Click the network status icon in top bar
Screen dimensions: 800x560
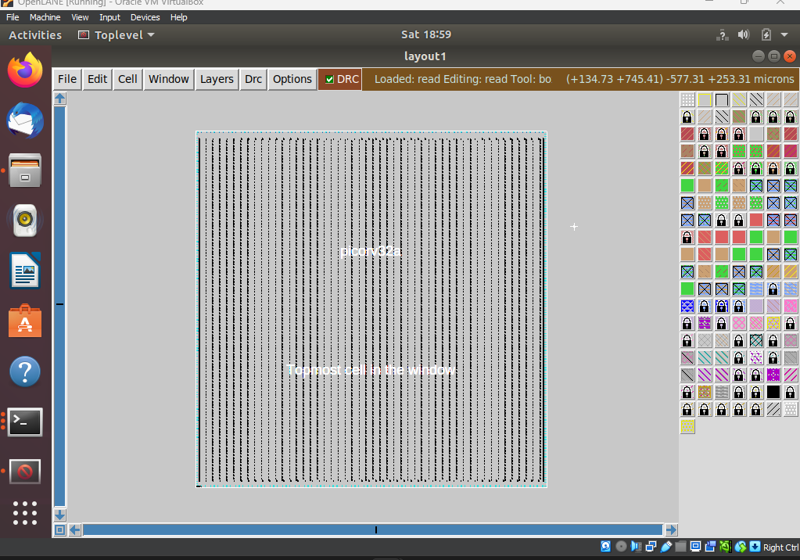[x=722, y=34]
